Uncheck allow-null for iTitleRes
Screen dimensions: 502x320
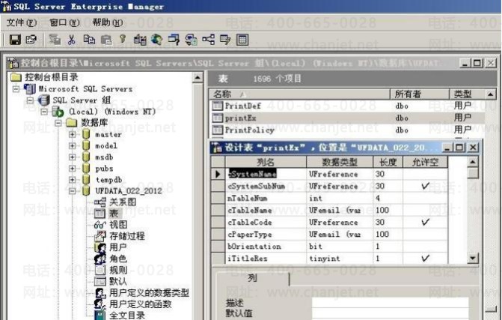coord(425,258)
